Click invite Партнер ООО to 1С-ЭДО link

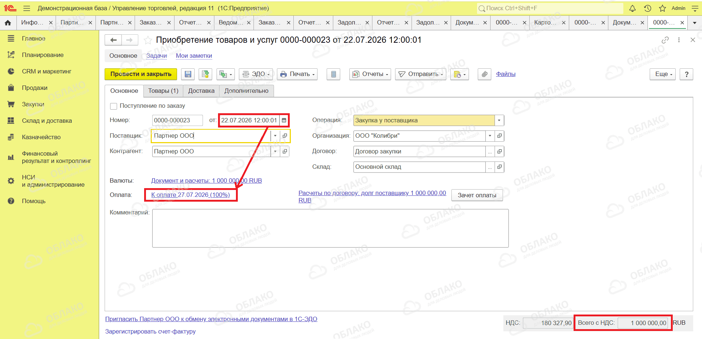pyautogui.click(x=211, y=319)
